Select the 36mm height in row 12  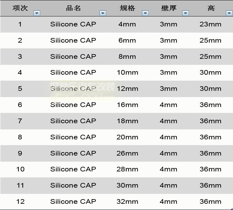pos(210,202)
